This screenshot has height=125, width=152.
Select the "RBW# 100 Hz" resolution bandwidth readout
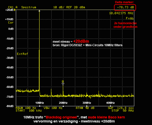26,108
